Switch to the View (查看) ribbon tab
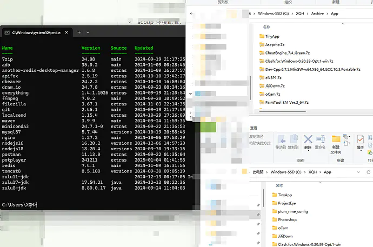 [x=254, y=128]
